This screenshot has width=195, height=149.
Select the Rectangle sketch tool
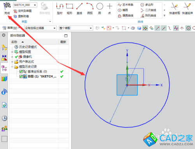pyautogui.click(x=69, y=6)
